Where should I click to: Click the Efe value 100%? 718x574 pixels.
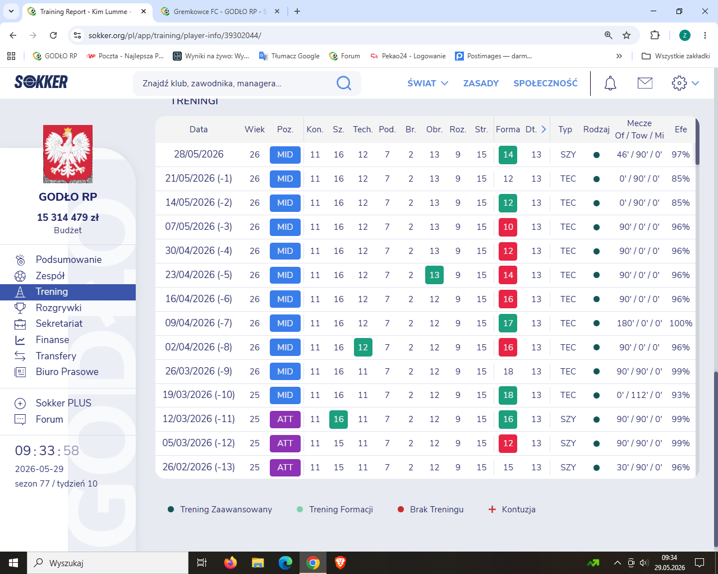tap(680, 323)
